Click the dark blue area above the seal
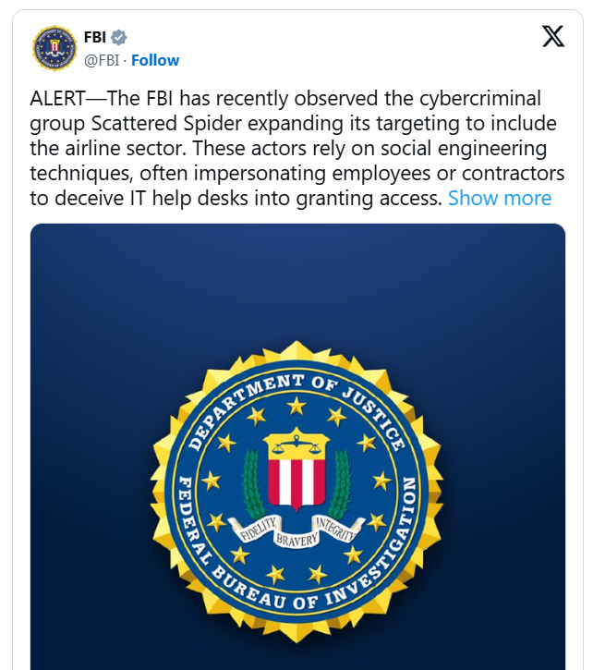 [x=297, y=277]
